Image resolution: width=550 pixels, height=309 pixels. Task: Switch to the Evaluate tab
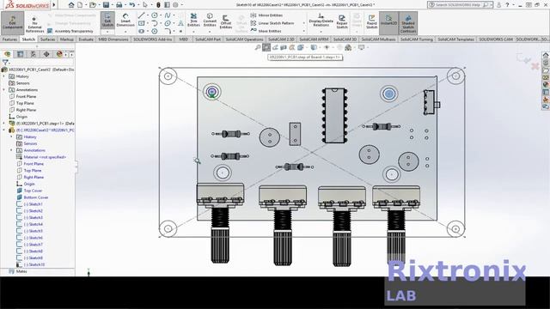click(86, 39)
